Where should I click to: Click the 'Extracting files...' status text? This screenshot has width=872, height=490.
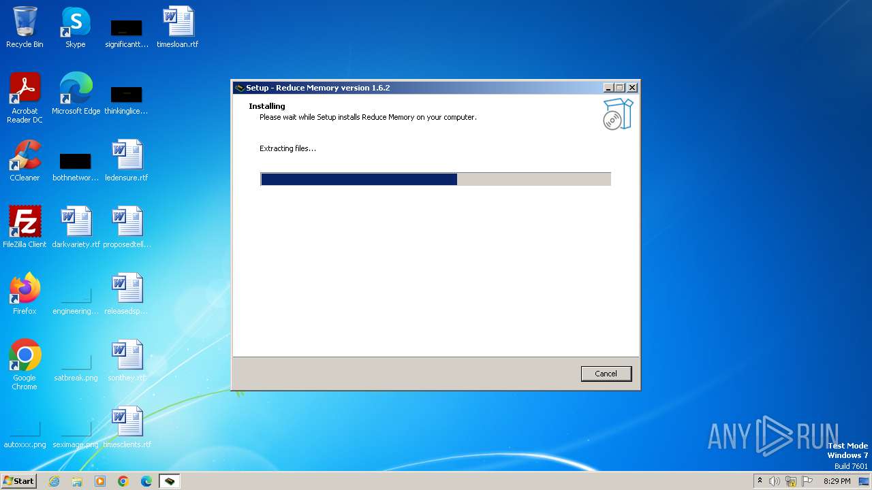click(287, 148)
